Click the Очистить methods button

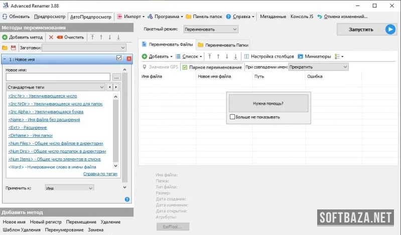tap(70, 37)
